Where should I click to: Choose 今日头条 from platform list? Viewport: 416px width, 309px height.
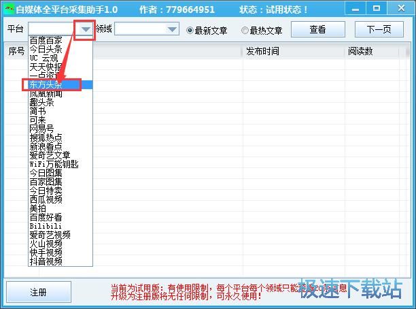[60, 49]
